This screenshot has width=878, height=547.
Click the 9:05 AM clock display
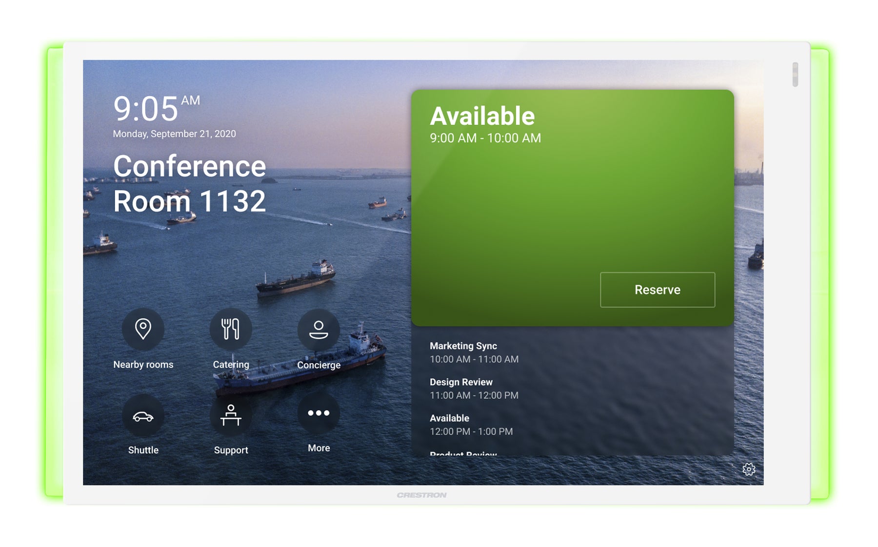click(x=156, y=108)
